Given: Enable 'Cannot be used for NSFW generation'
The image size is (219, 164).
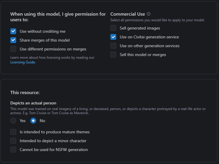Looking at the screenshot, I should 13,150.
